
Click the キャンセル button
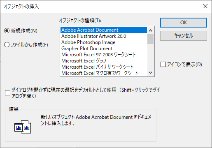(x=184, y=36)
